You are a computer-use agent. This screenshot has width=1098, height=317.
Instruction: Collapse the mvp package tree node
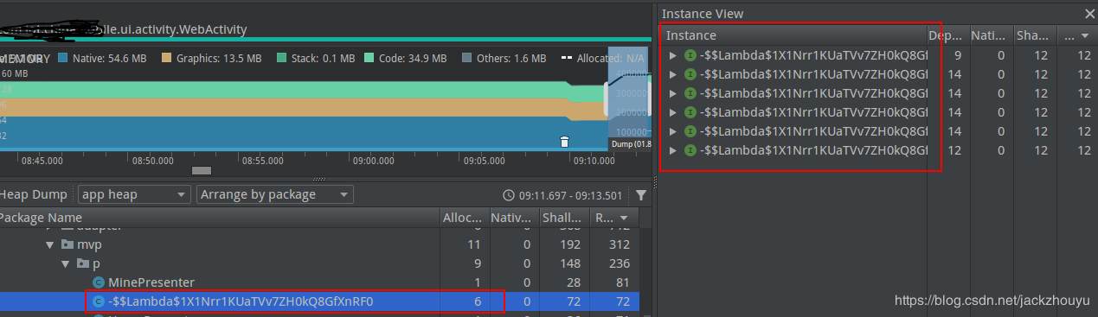pos(50,244)
